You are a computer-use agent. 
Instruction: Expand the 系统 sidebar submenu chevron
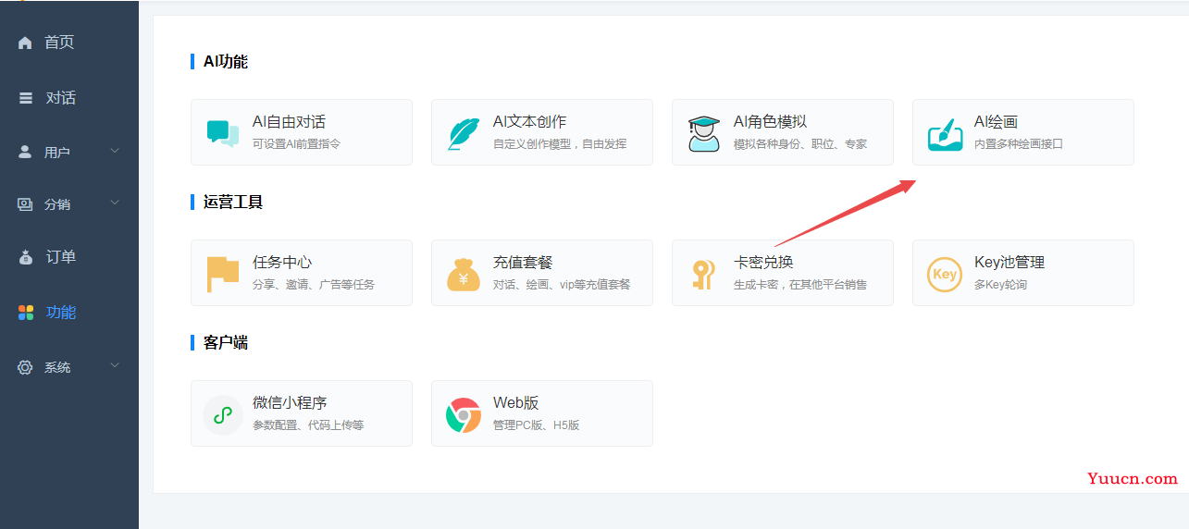click(x=115, y=366)
